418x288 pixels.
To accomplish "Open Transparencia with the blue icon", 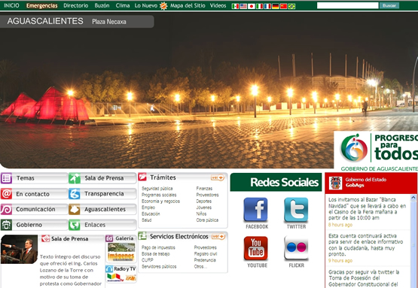I will 102,194.
